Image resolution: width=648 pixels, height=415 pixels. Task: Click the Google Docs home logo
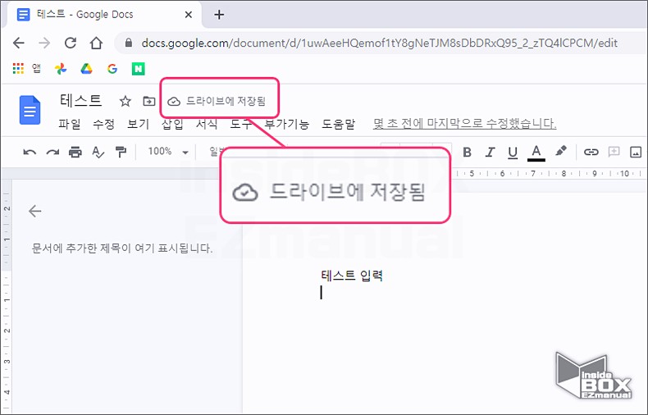click(30, 110)
